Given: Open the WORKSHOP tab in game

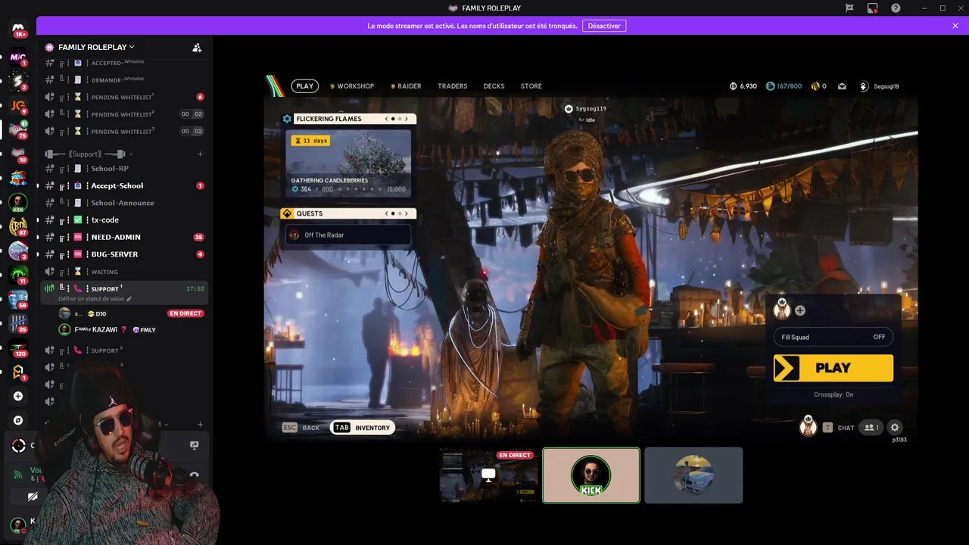Looking at the screenshot, I should 352,86.
